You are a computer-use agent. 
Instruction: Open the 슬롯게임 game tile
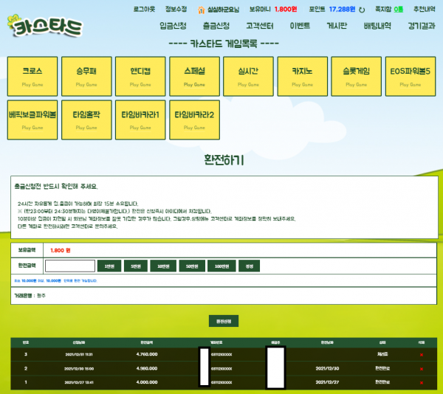coord(357,76)
